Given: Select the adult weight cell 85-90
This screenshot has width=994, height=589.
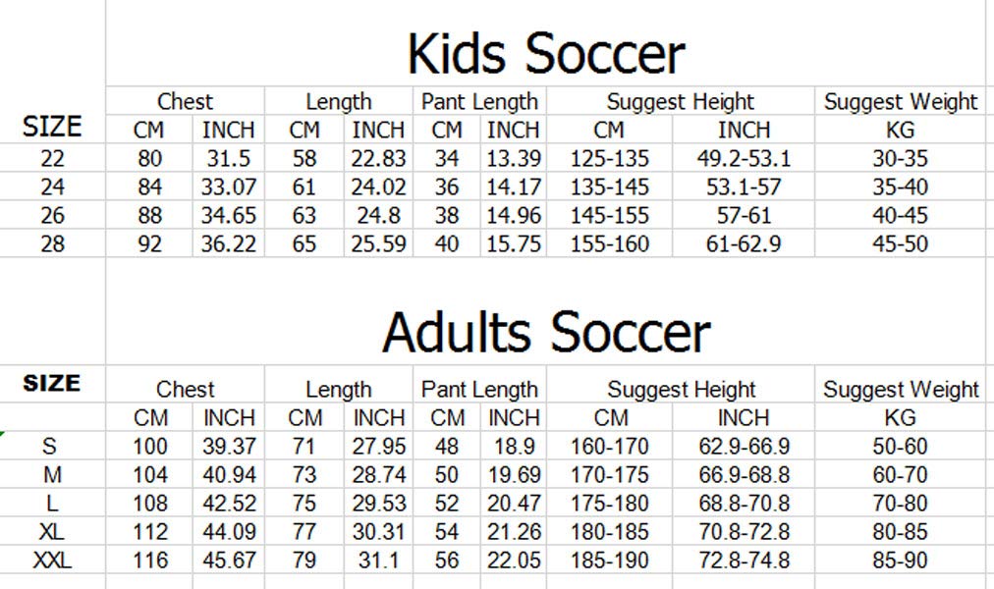Looking at the screenshot, I should [x=900, y=562].
